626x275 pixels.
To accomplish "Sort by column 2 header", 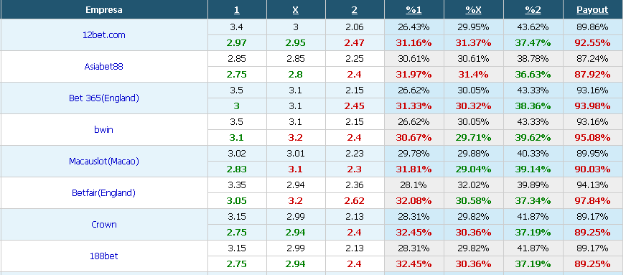I will [355, 10].
